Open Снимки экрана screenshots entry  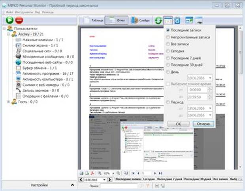[37, 45]
